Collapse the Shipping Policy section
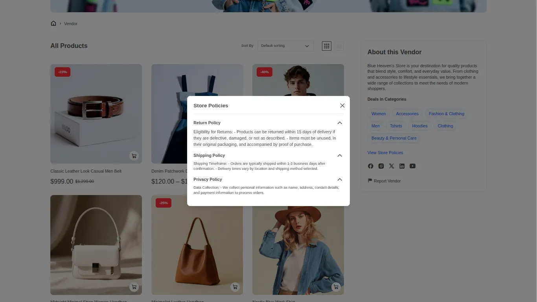This screenshot has height=302, width=537. tap(340, 155)
